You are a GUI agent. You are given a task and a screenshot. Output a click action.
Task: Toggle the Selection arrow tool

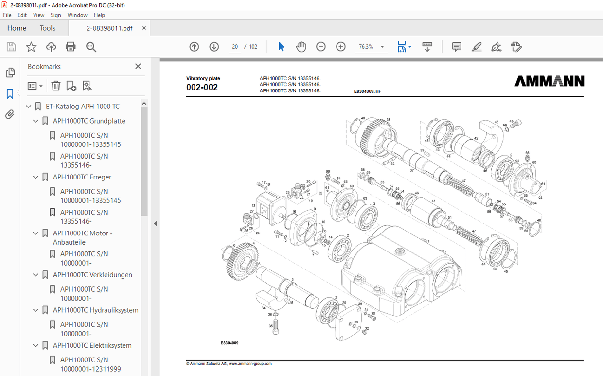[x=281, y=46]
